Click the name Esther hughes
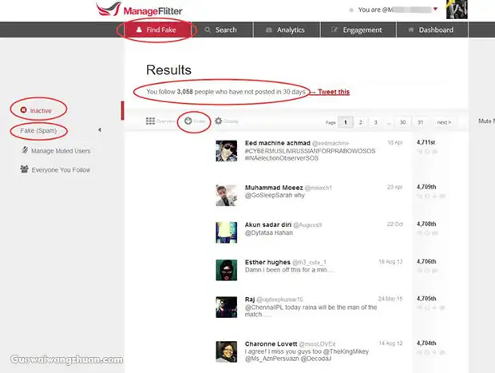 point(267,262)
